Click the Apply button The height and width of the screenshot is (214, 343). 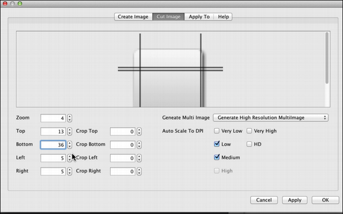pos(295,200)
